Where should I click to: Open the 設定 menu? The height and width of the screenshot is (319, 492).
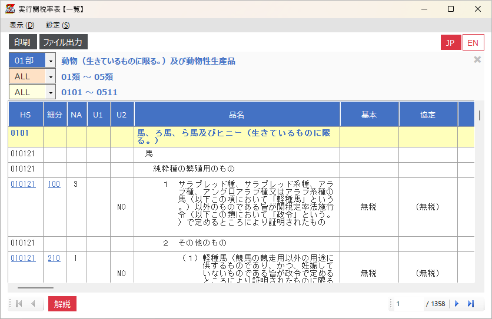[58, 25]
